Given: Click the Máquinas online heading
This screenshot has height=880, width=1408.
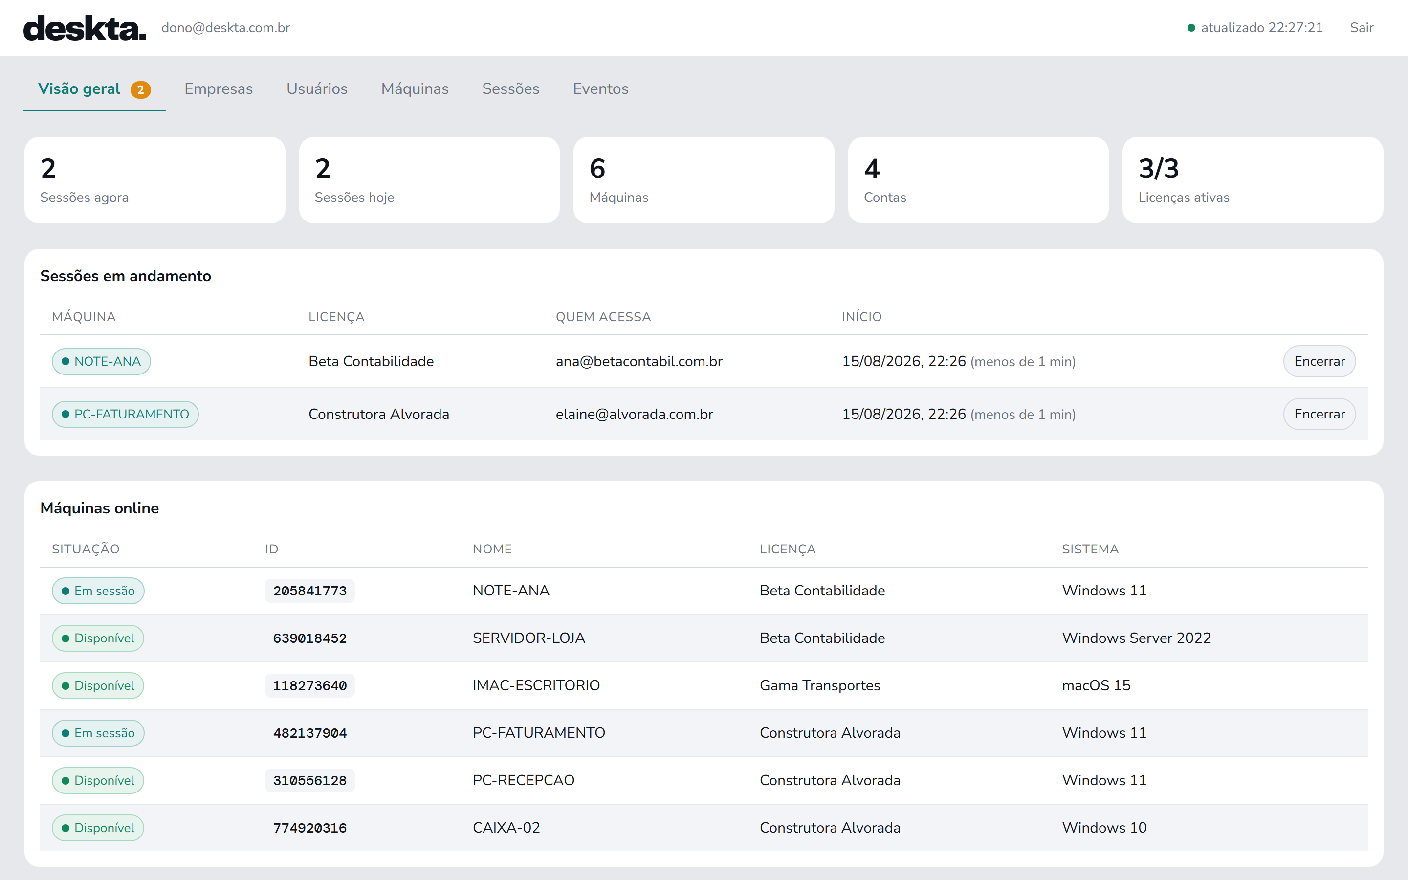Looking at the screenshot, I should pyautogui.click(x=100, y=508).
